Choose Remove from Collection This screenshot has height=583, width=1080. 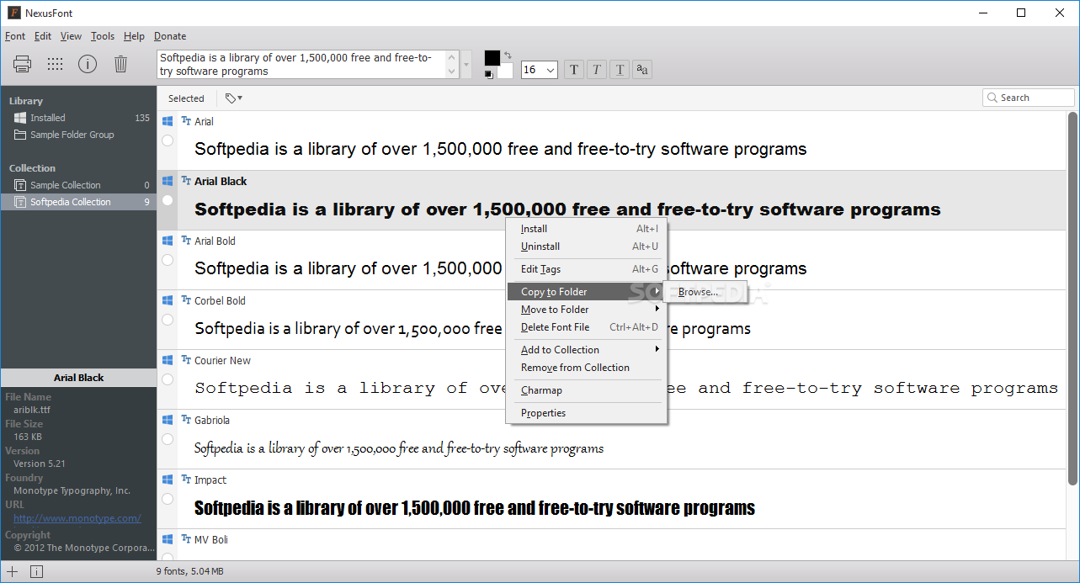(x=586, y=368)
